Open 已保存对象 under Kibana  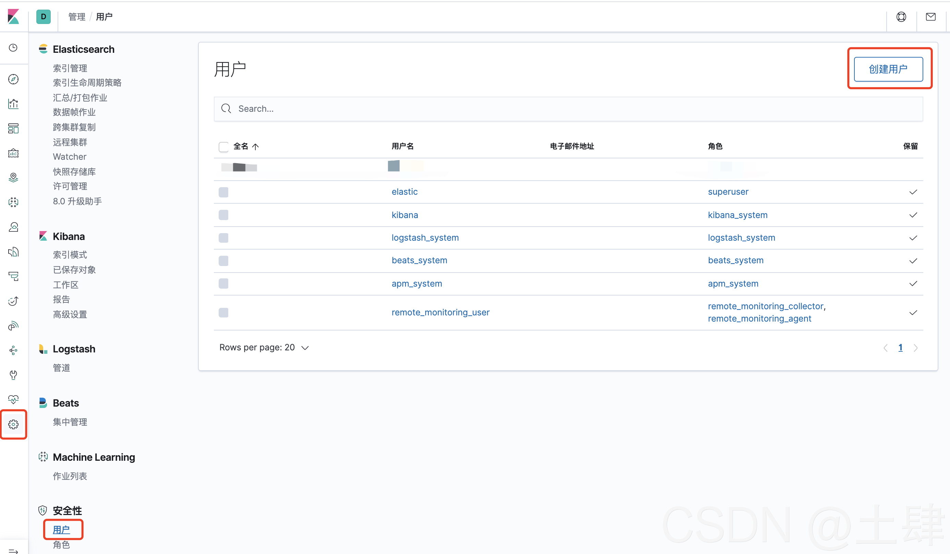pyautogui.click(x=74, y=270)
